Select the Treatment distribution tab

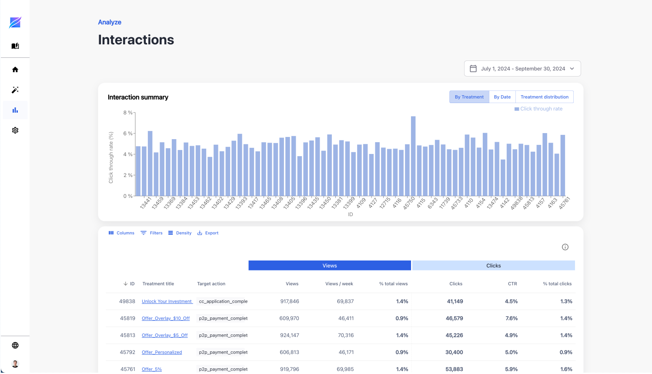pos(544,97)
